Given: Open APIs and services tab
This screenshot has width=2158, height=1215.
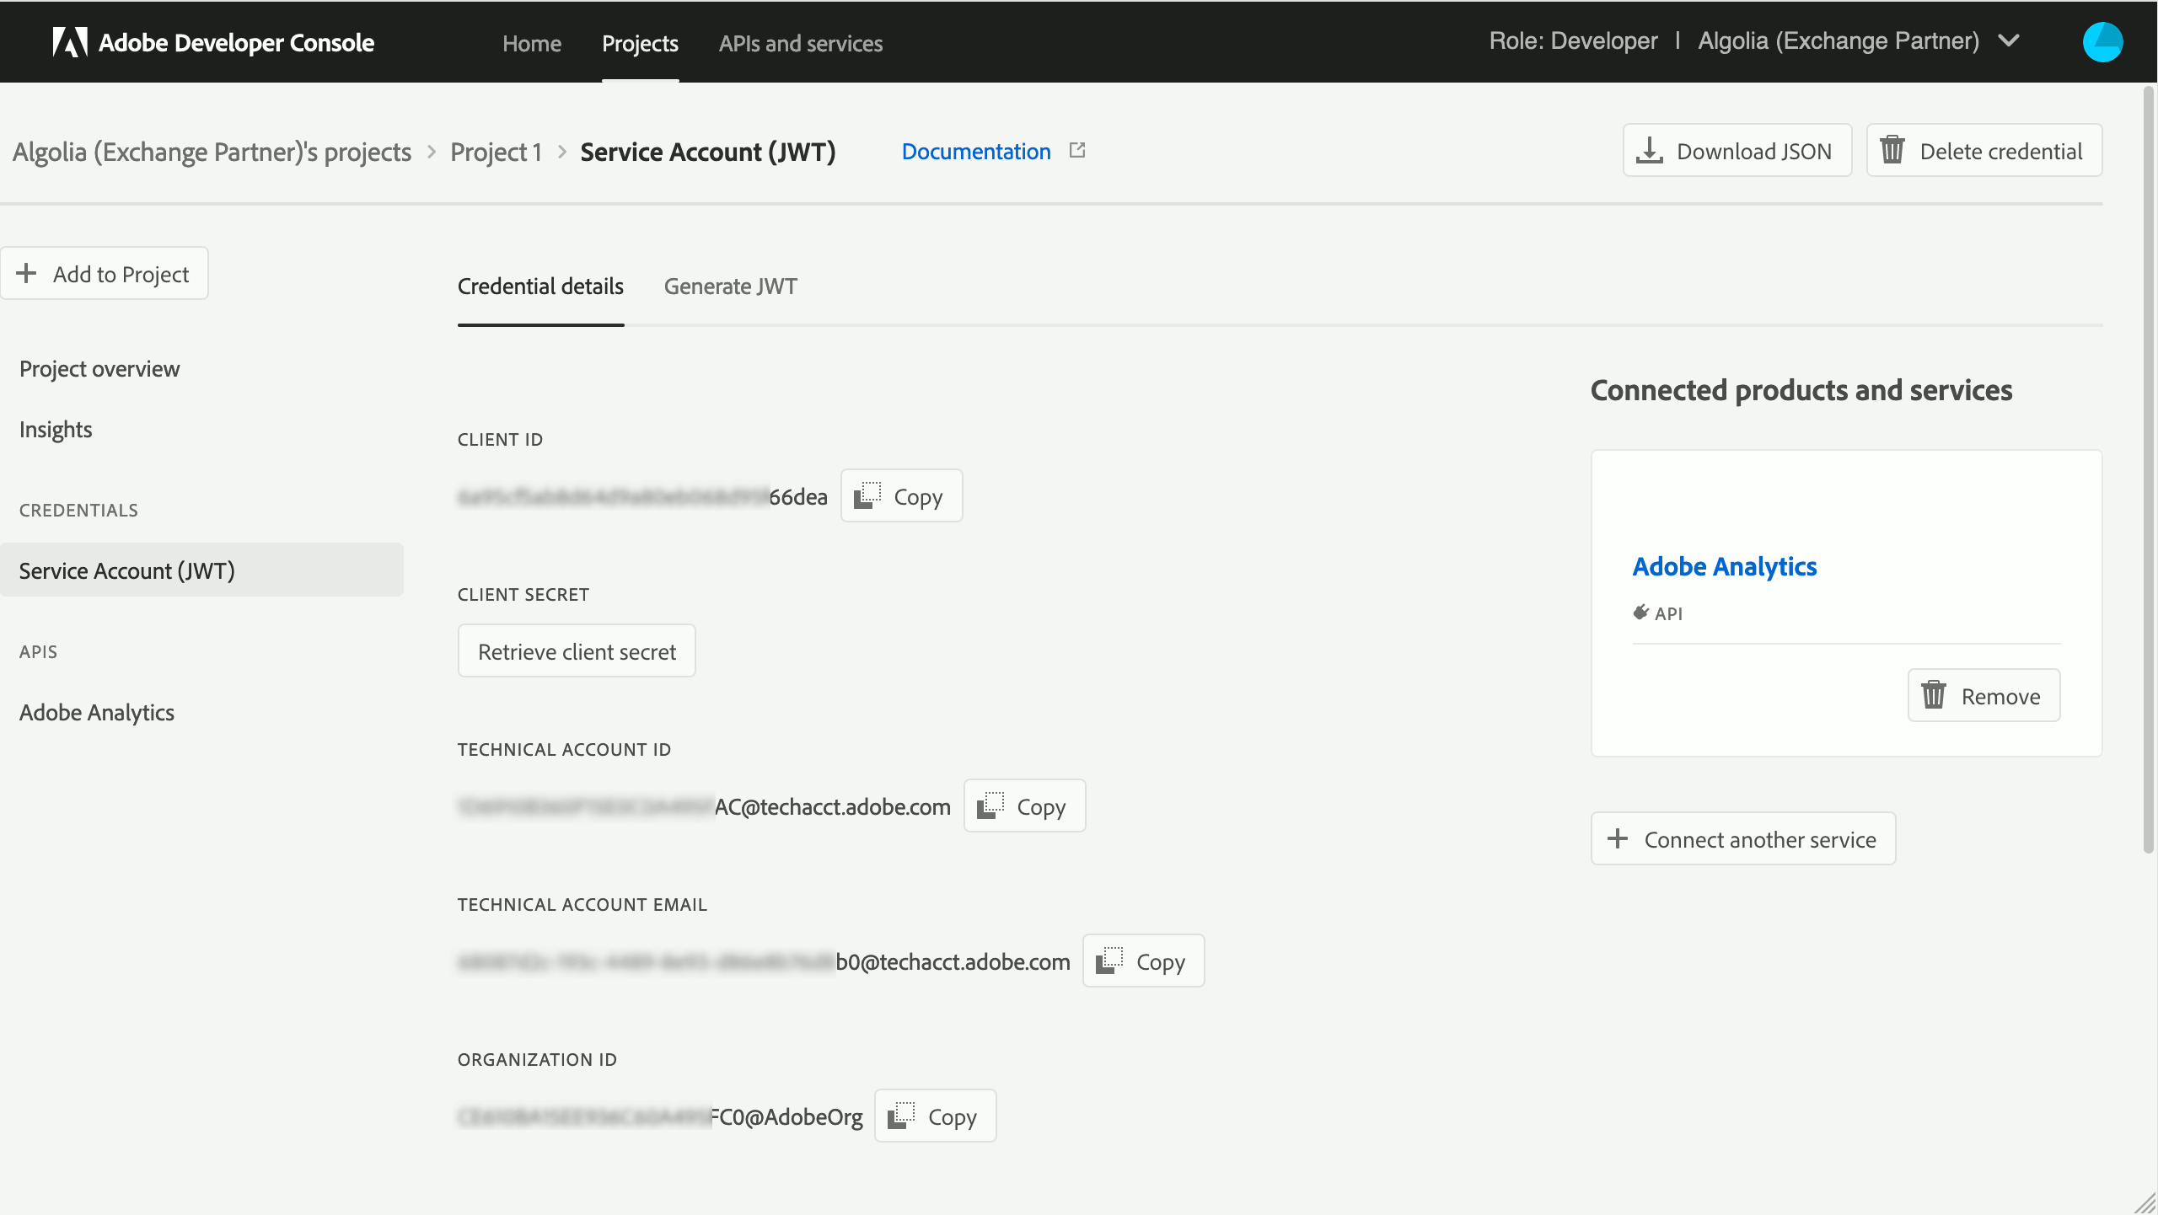Looking at the screenshot, I should point(801,43).
